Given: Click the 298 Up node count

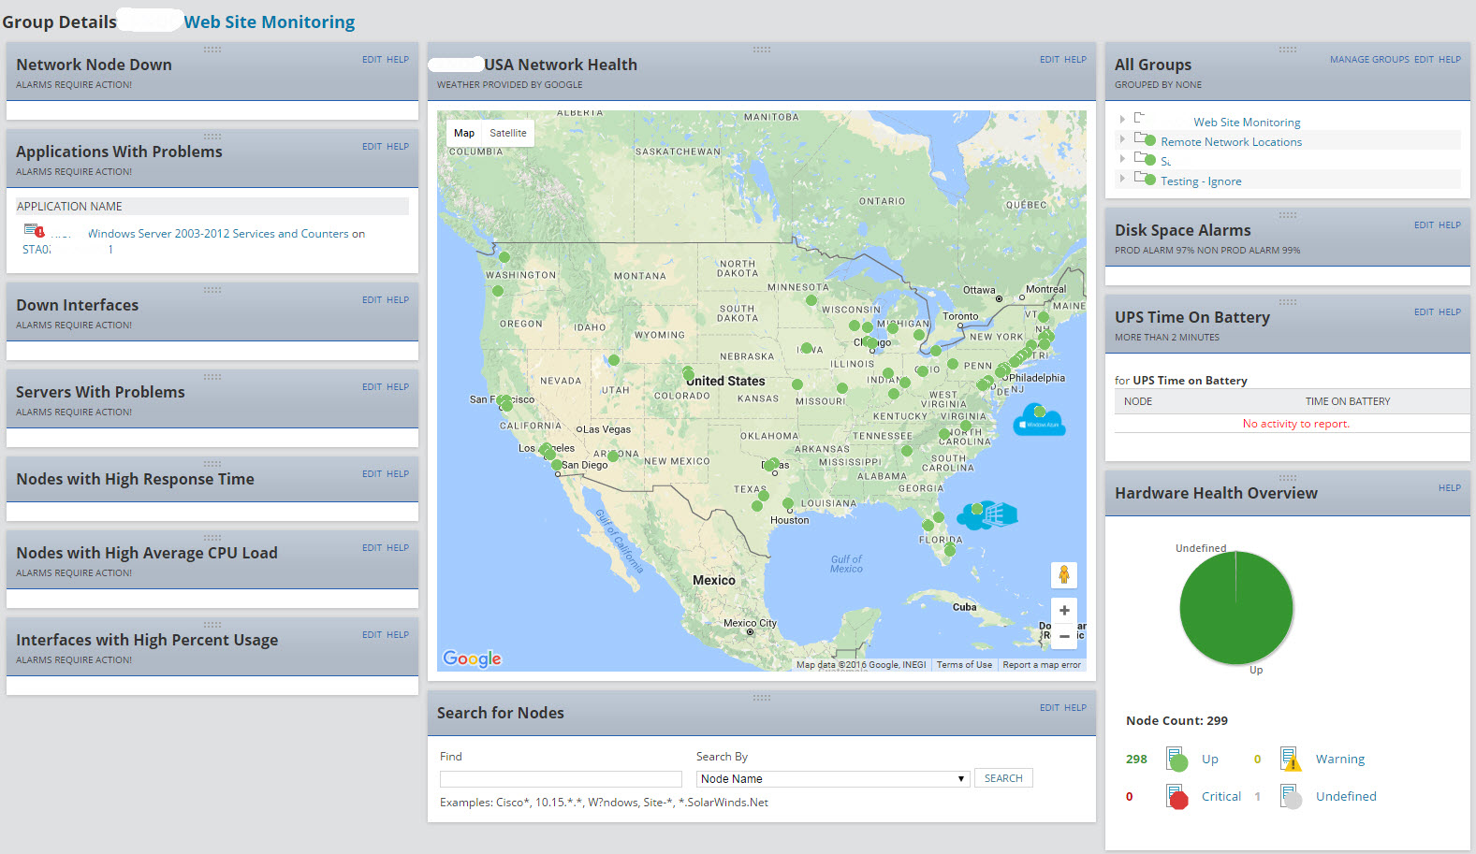Looking at the screenshot, I should 1136,759.
